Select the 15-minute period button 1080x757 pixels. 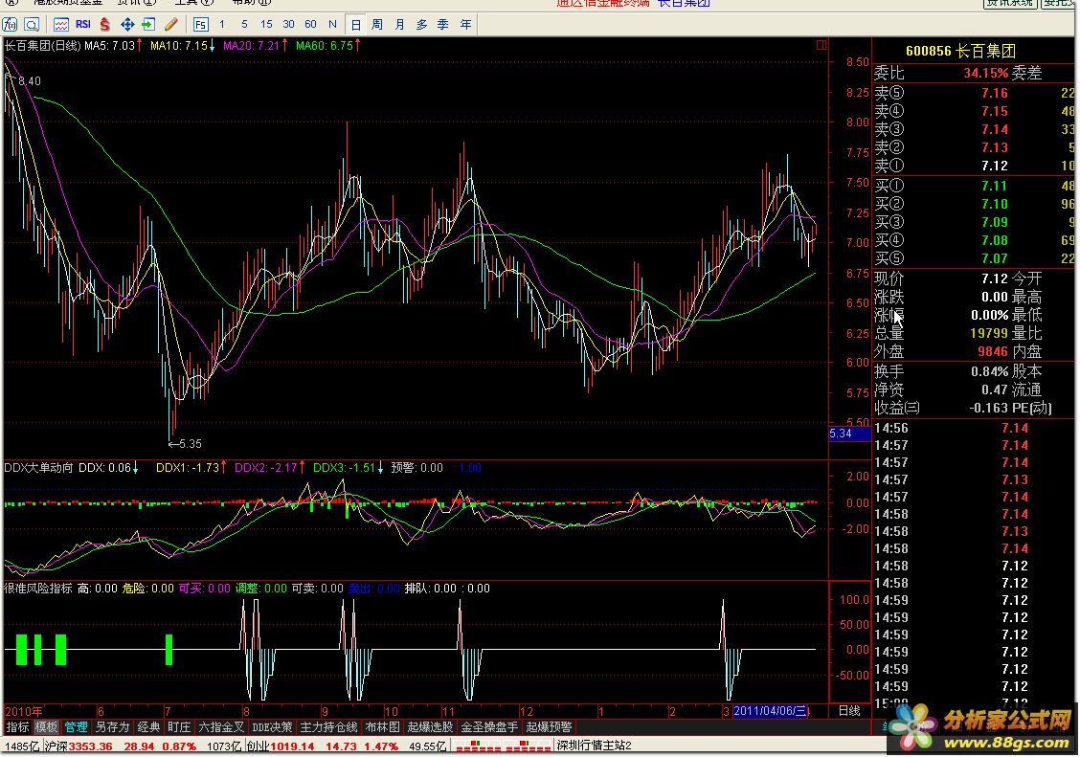coord(266,24)
